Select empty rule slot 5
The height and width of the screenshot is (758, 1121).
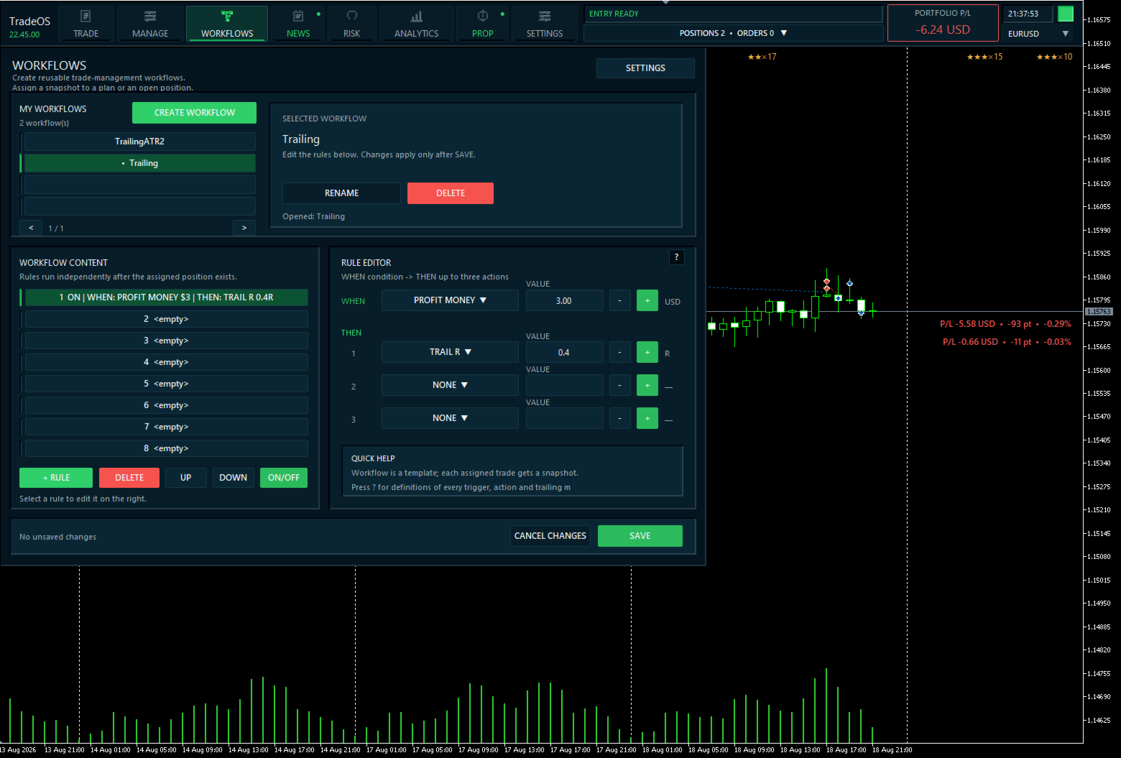pos(166,384)
